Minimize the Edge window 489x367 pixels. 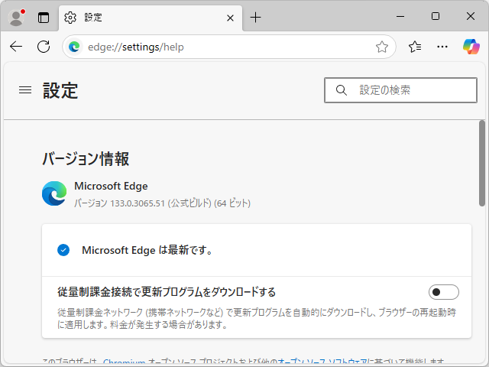400,16
